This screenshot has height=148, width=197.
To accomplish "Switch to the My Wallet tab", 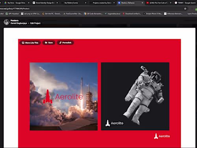I will 71,3.
